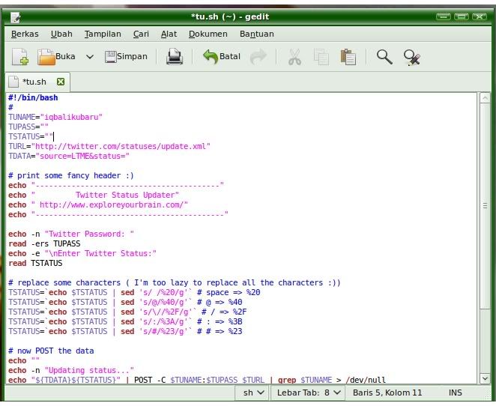Minimize the gedit window
Viewport: 496px width, 406px height.
443,16
